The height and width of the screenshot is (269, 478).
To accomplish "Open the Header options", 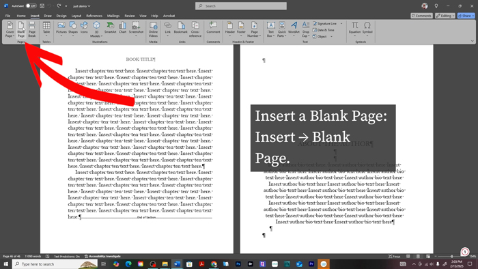I will 230,29.
